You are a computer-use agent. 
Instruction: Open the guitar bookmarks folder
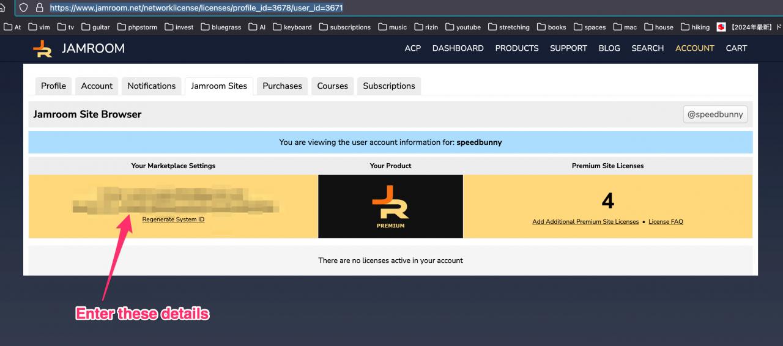pyautogui.click(x=96, y=27)
